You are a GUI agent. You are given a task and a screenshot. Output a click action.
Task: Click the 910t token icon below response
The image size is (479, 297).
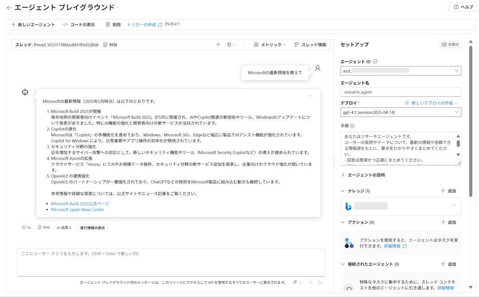40,228
